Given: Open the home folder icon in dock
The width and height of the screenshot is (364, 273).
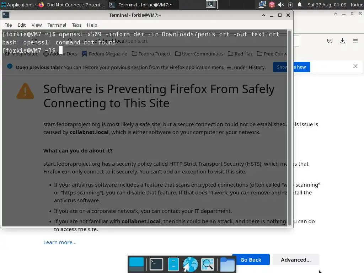Looking at the screenshot, I should (227, 264).
